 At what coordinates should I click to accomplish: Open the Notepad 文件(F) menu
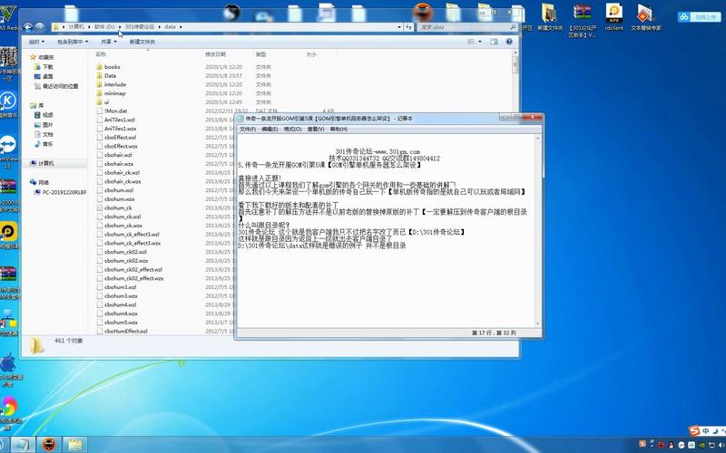pos(246,130)
